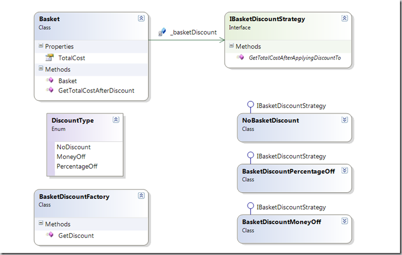
Task: Collapse the Basket Properties section
Action: [x=41, y=46]
